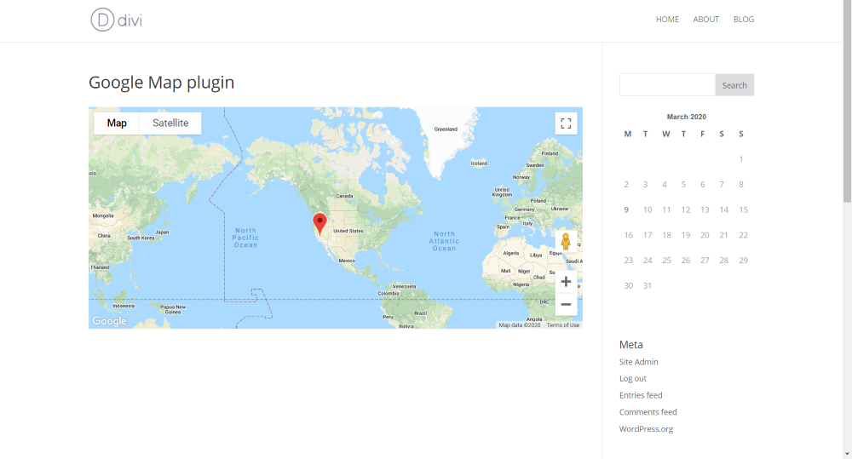852x459 pixels.
Task: Open the Entries feed link
Action: (641, 395)
